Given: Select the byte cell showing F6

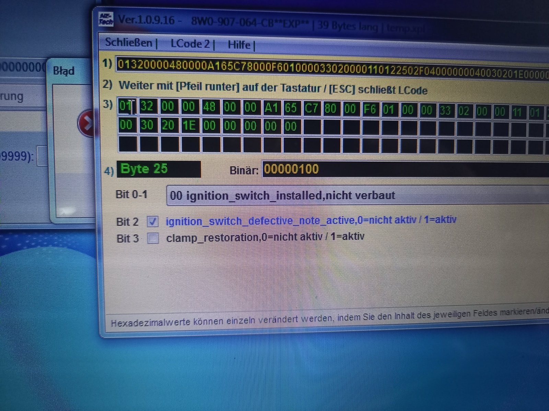Looking at the screenshot, I should 370,110.
